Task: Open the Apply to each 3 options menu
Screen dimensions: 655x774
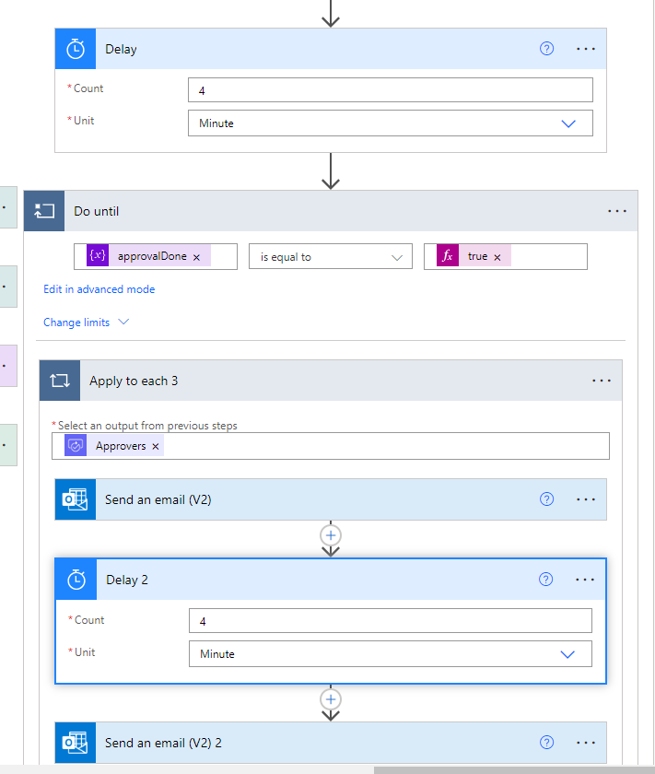Action: pyautogui.click(x=602, y=380)
